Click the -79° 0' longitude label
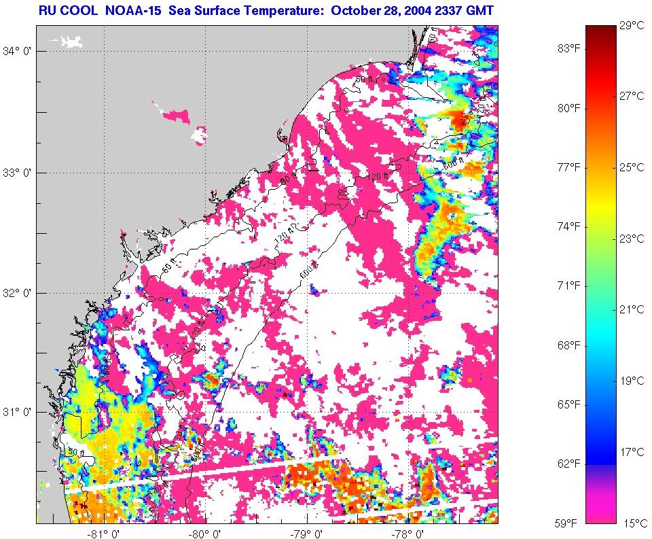 307,534
